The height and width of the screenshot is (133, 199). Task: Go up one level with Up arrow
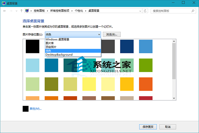click(21, 11)
